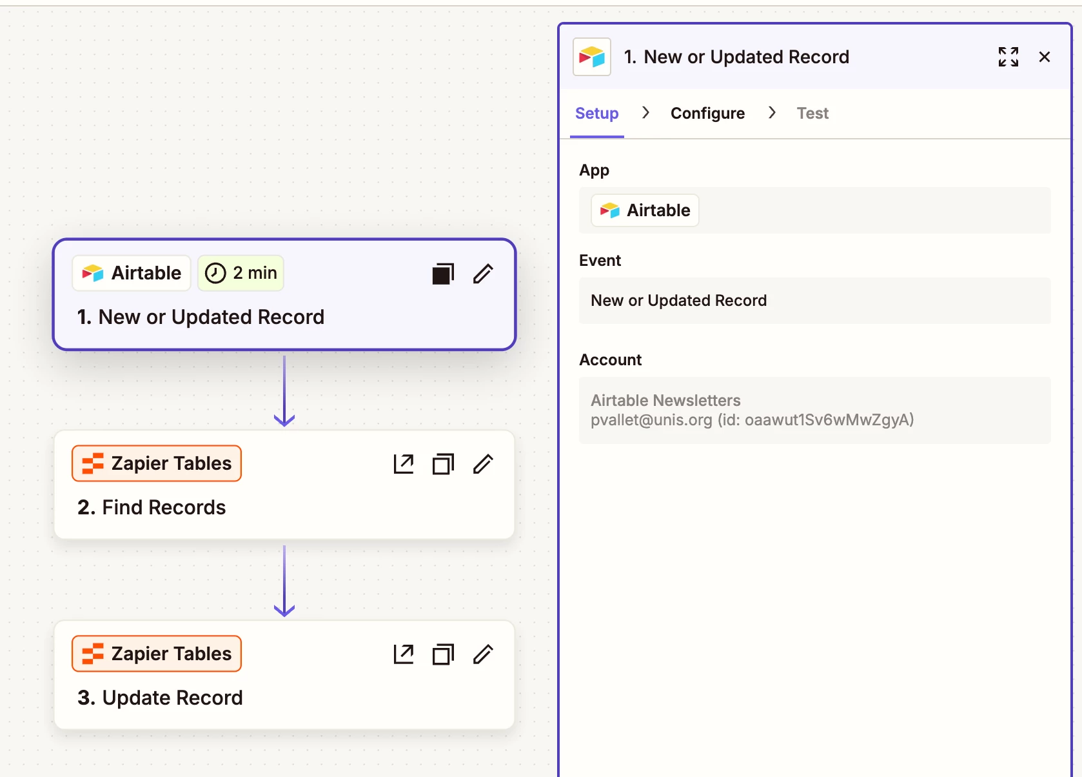
Task: Expand the side panel to full screen
Action: [1008, 57]
